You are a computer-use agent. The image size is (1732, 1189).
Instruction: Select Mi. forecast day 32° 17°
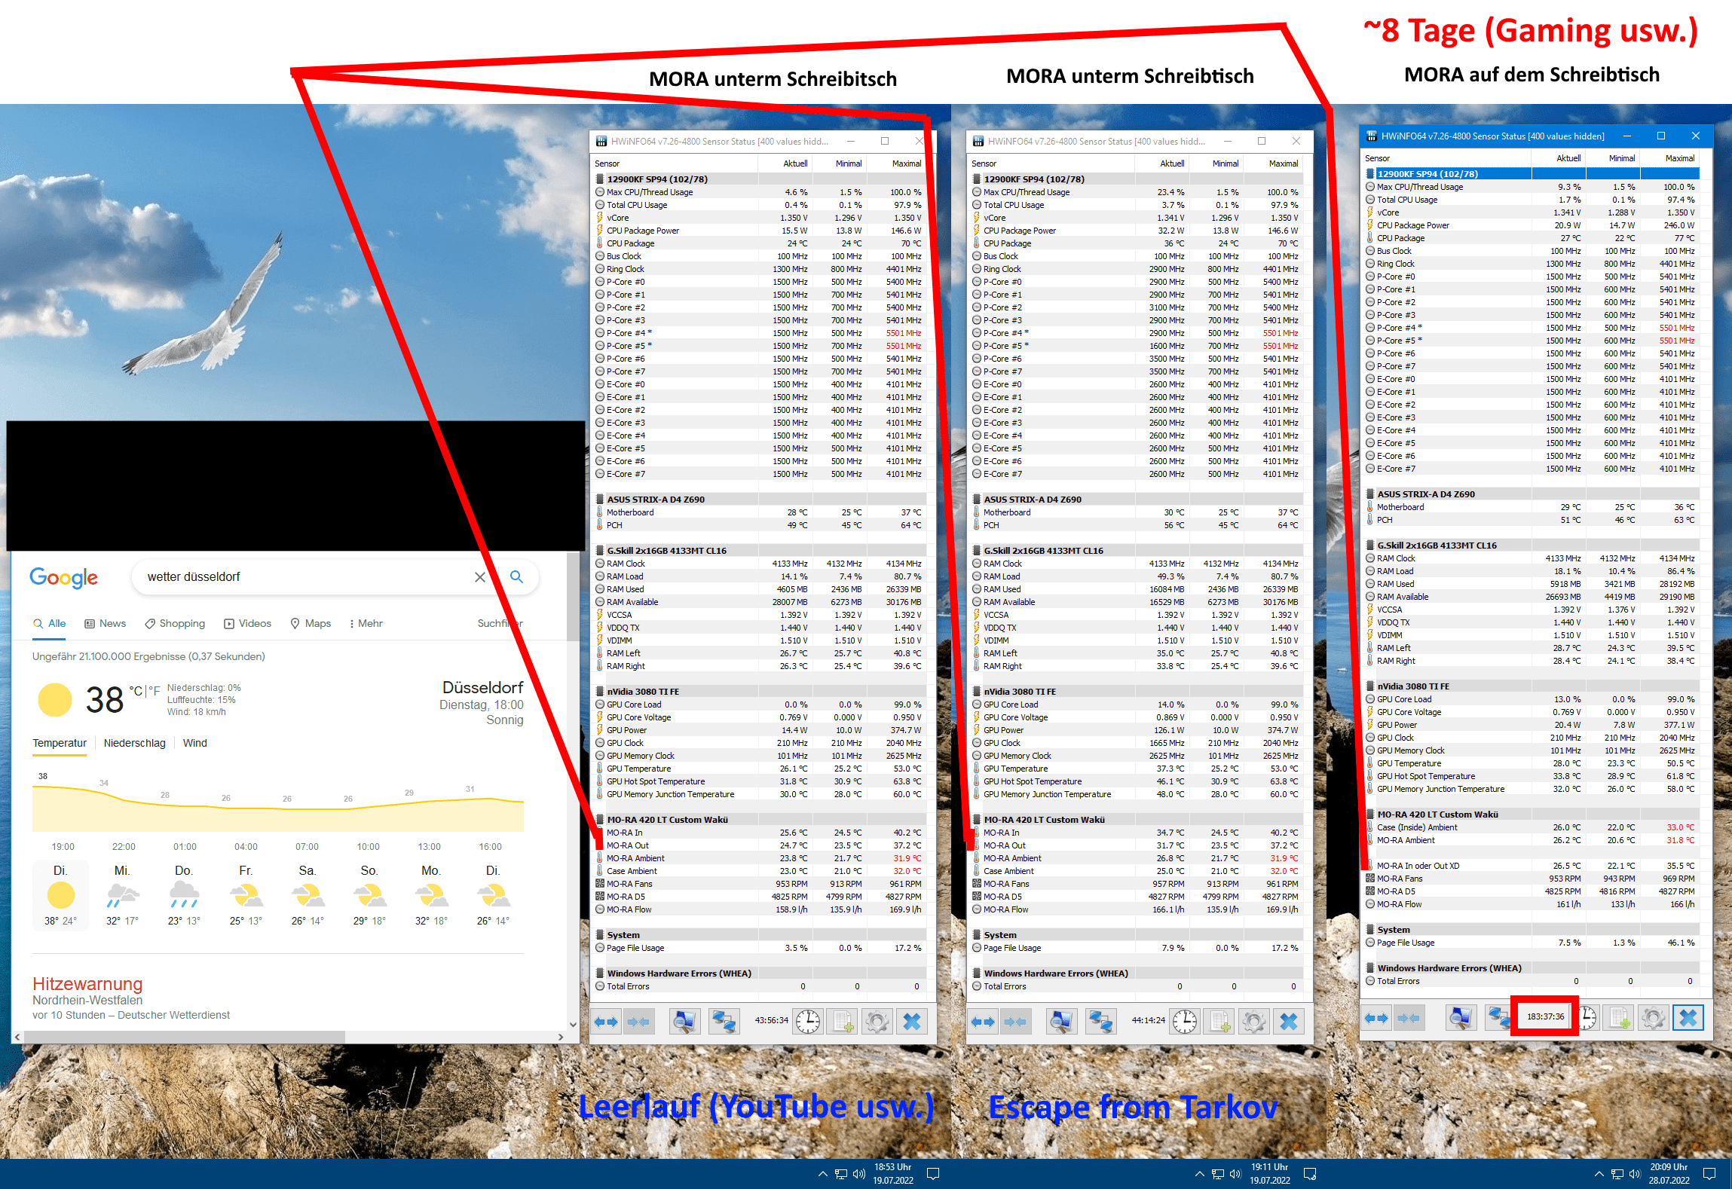point(122,895)
